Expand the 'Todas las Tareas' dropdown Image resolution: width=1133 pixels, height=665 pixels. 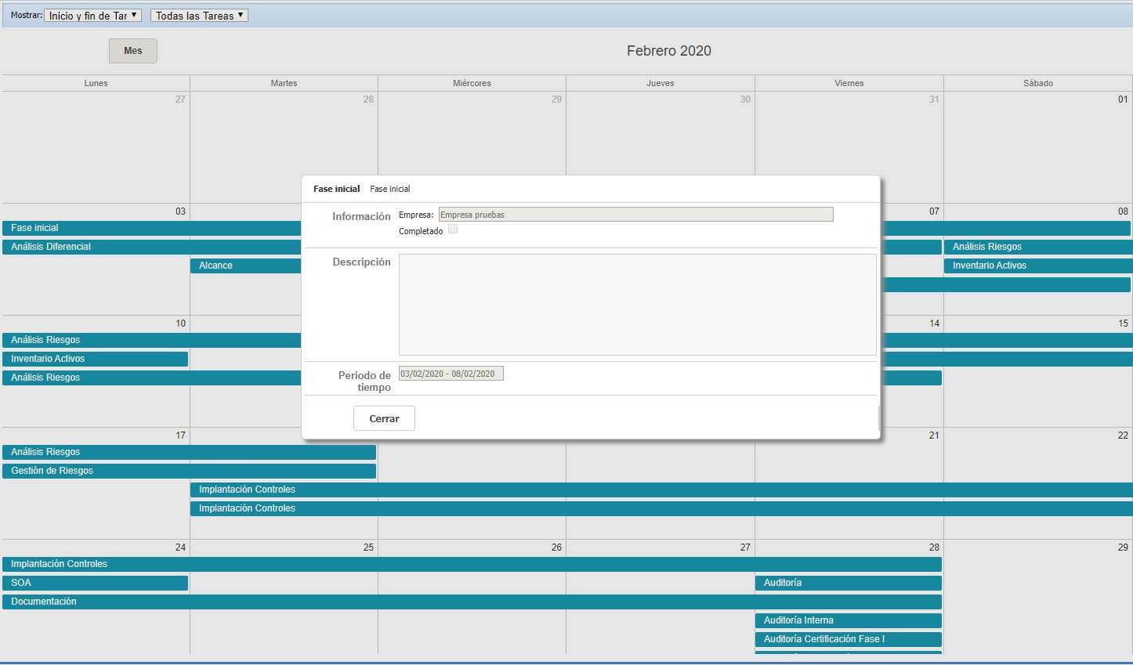click(x=199, y=16)
